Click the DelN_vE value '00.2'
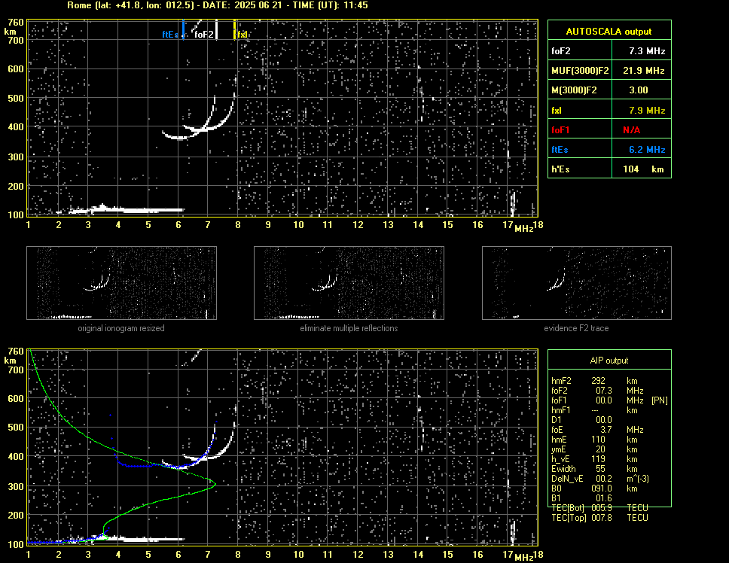This screenshot has width=729, height=563. coord(603,479)
